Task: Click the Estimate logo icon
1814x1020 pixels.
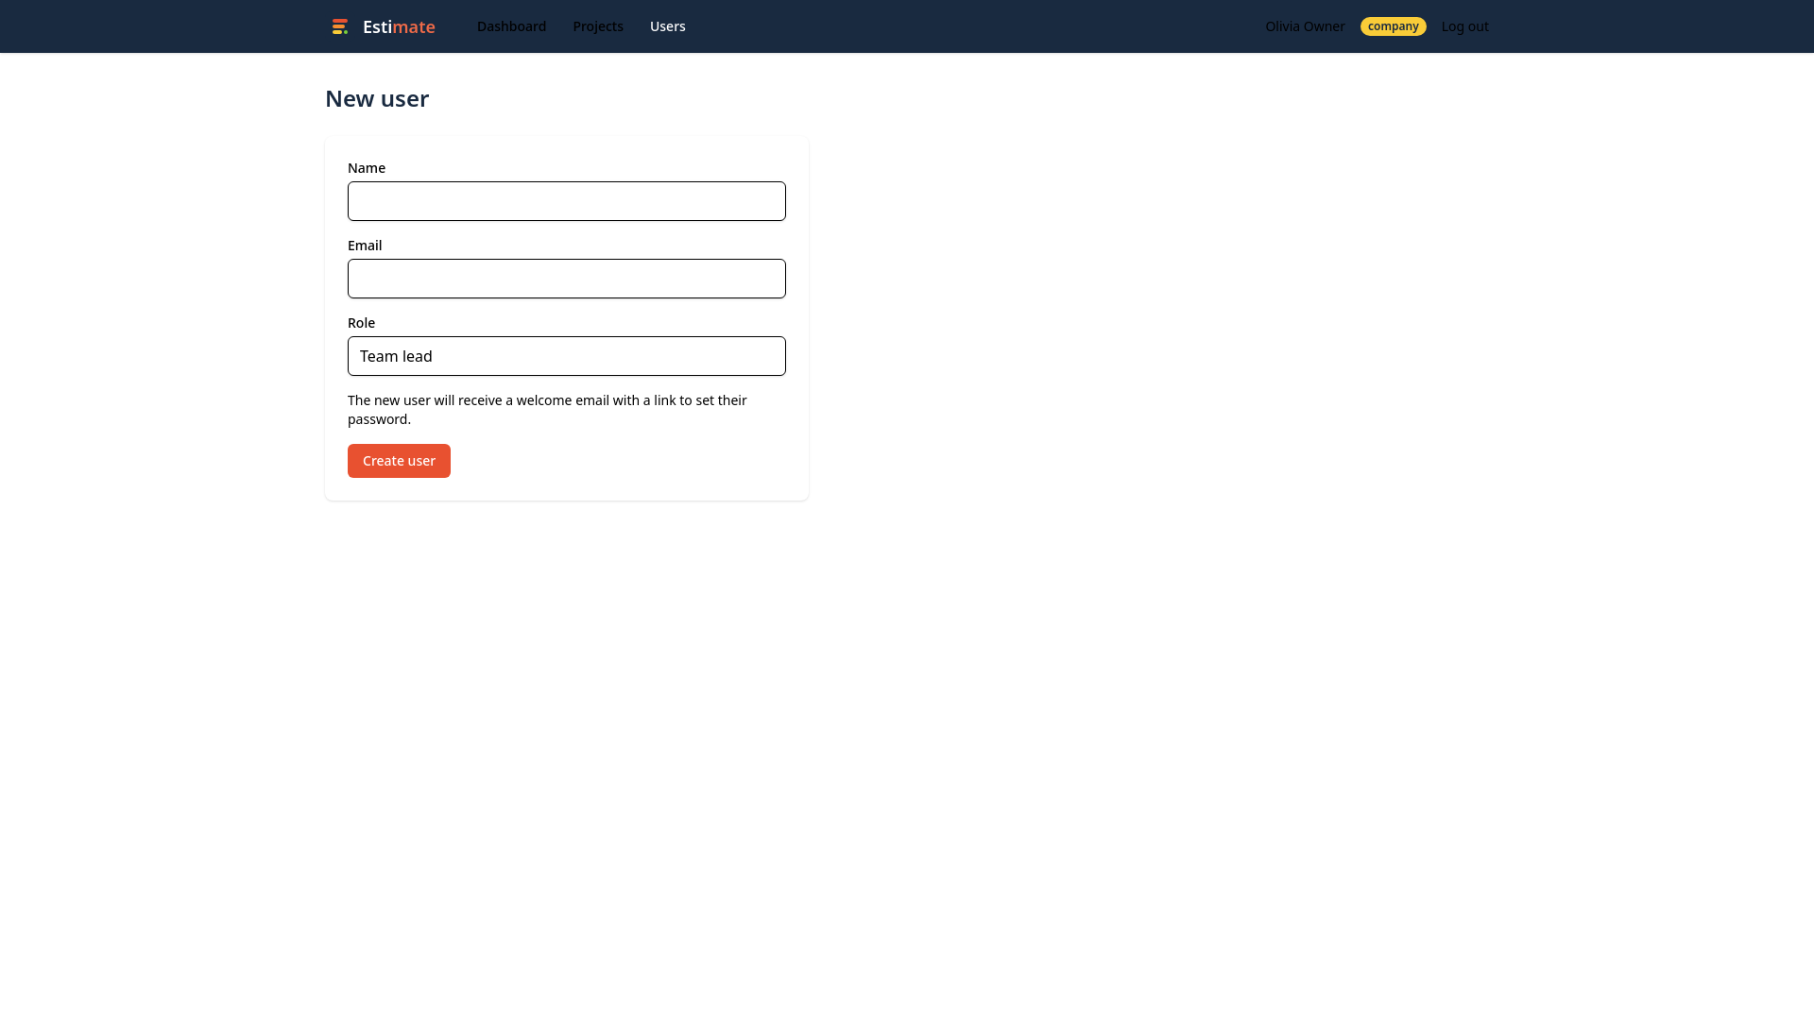Action: click(x=340, y=26)
